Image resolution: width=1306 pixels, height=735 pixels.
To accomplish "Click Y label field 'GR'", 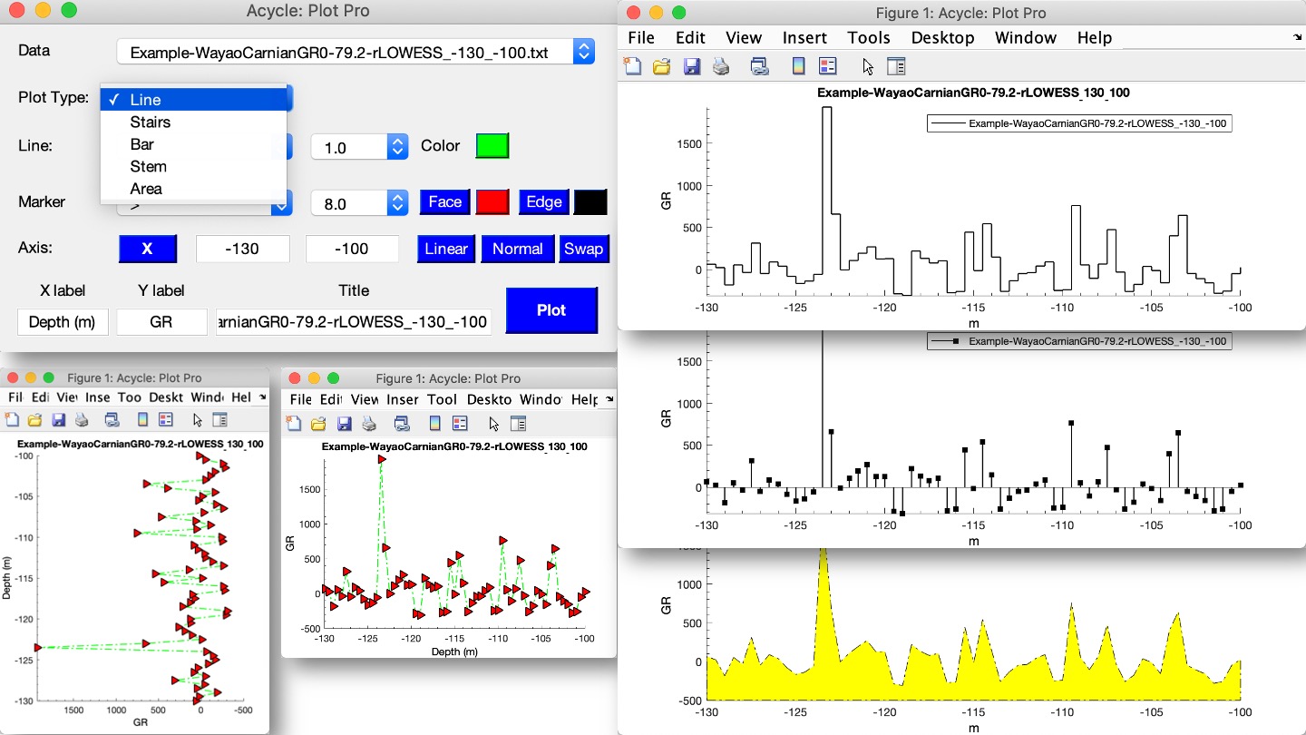I will 161,322.
